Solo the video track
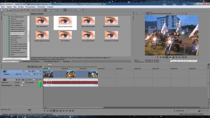Screen dimensions: 210x118 coord(40,71)
